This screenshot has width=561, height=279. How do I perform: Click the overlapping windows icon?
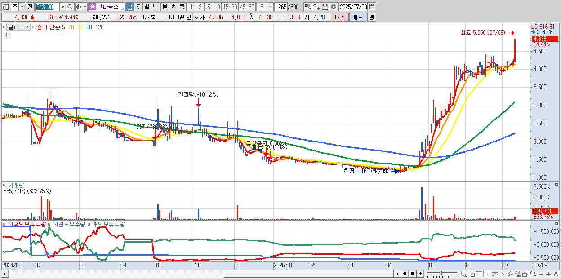pos(472,274)
